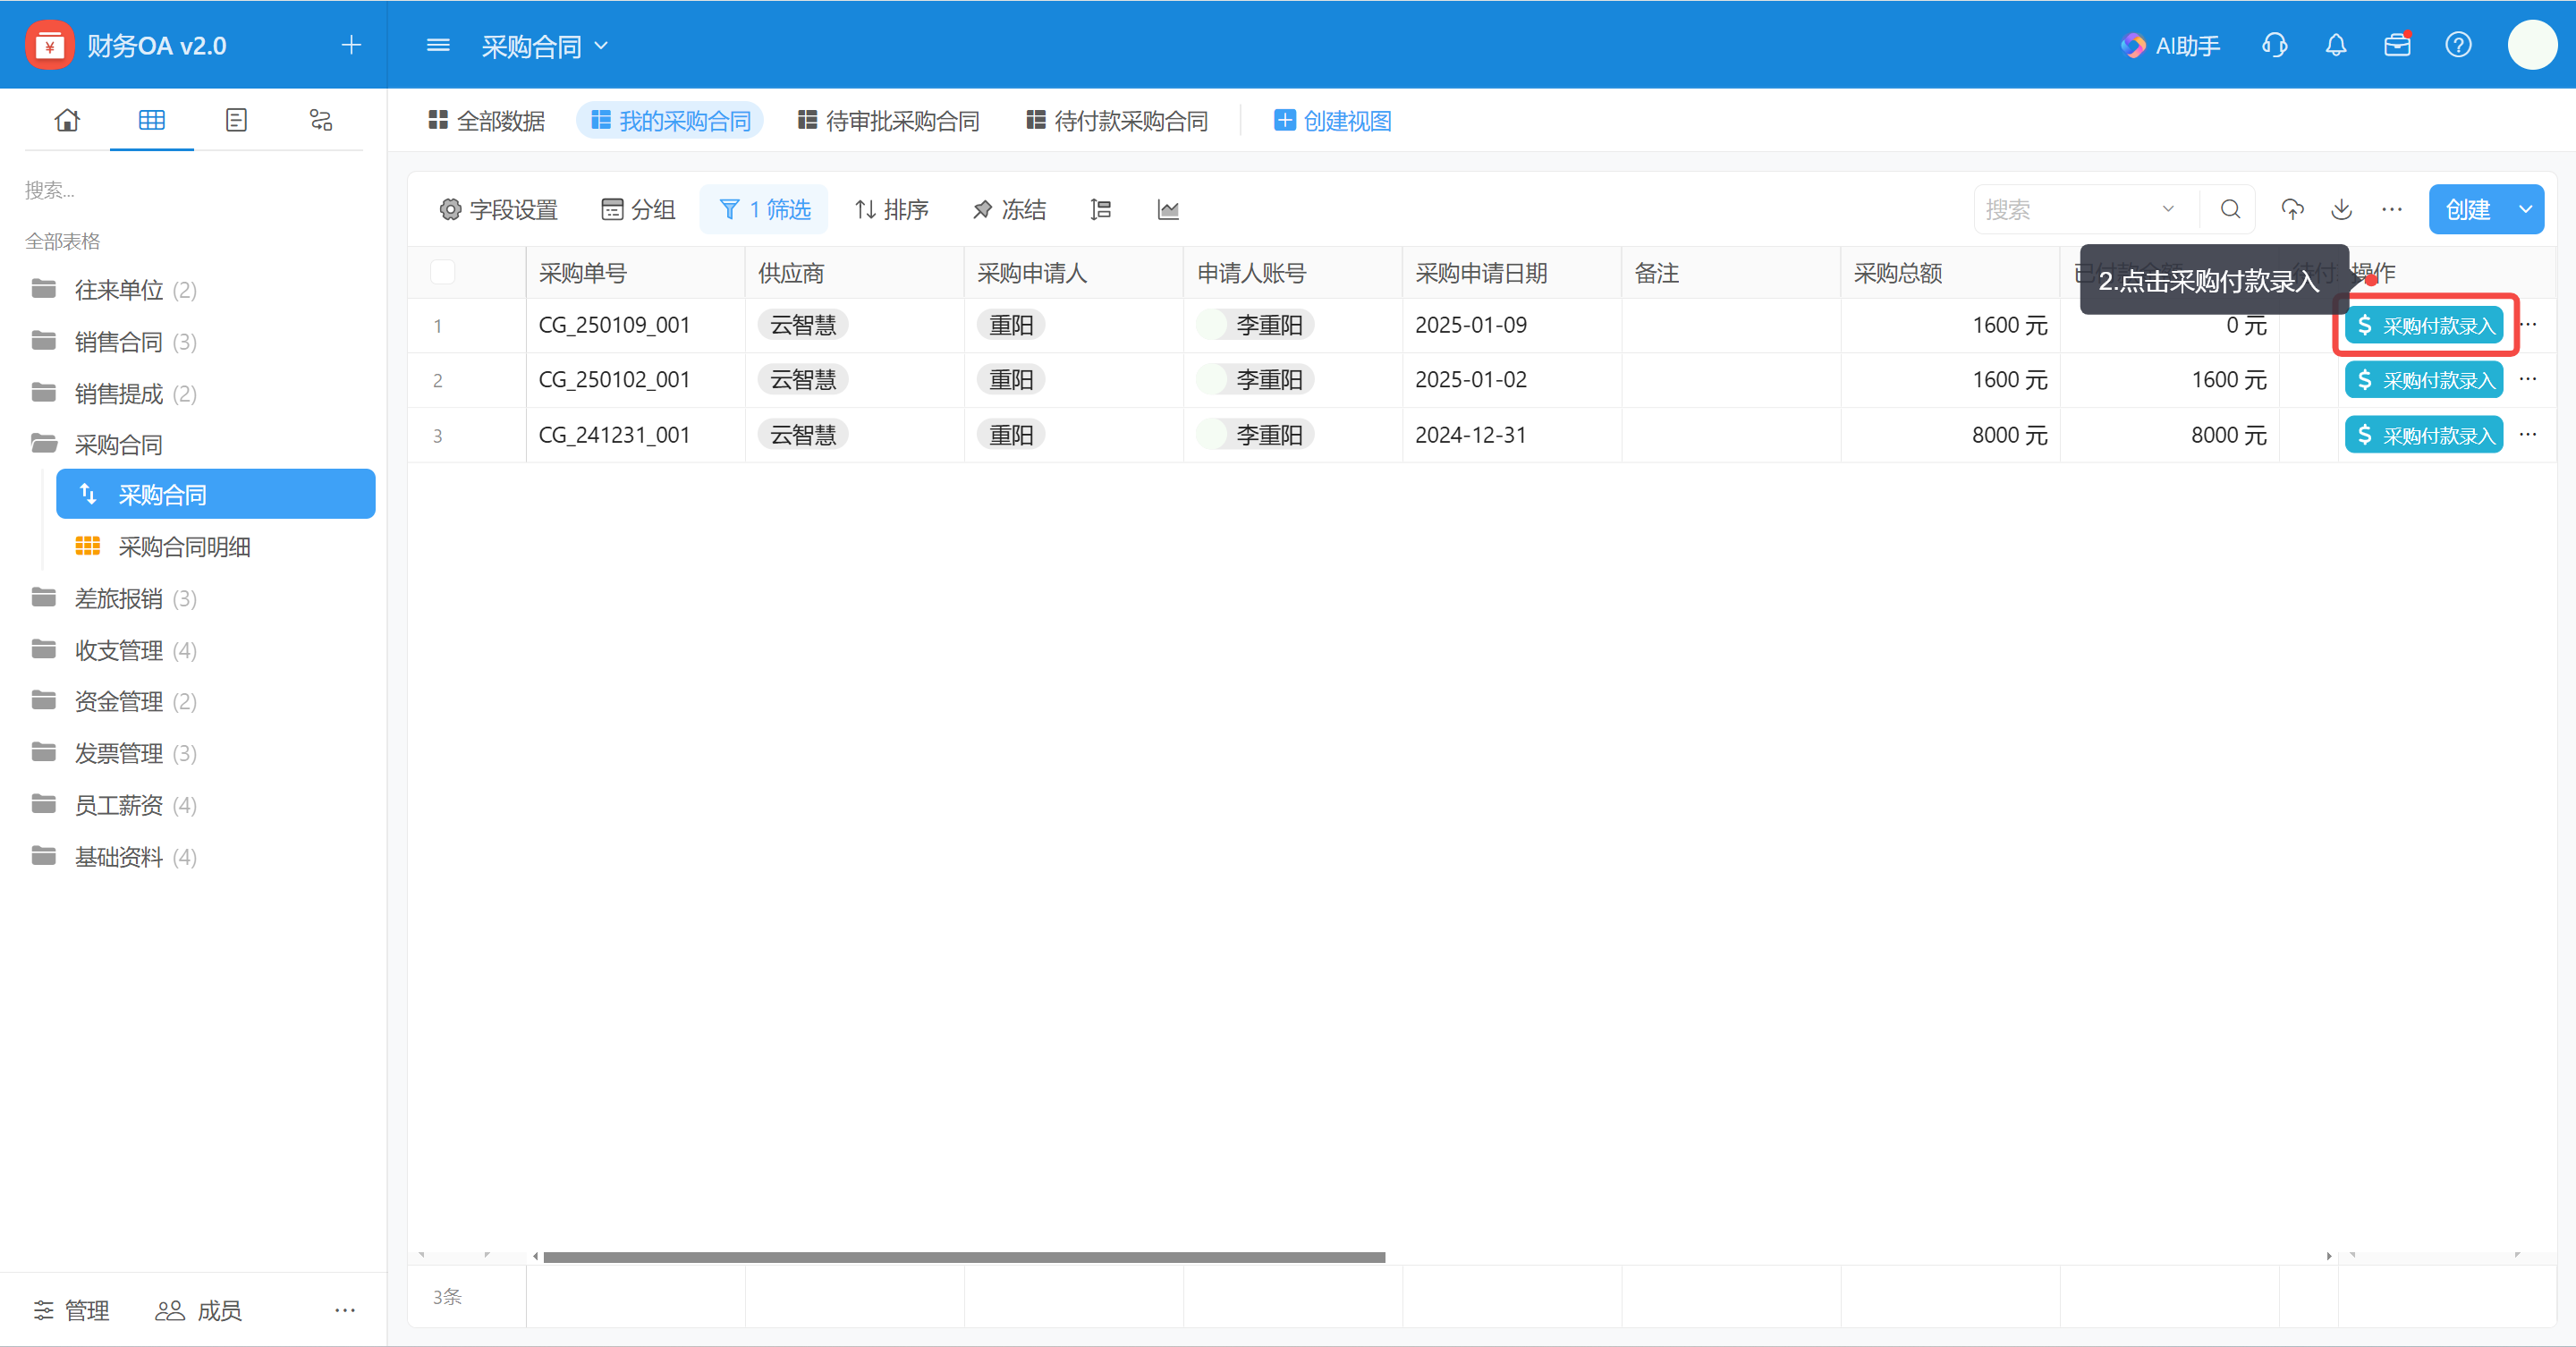Collapse the 采购合同 folder
Image resolution: width=2576 pixels, height=1347 pixels.
(97, 444)
